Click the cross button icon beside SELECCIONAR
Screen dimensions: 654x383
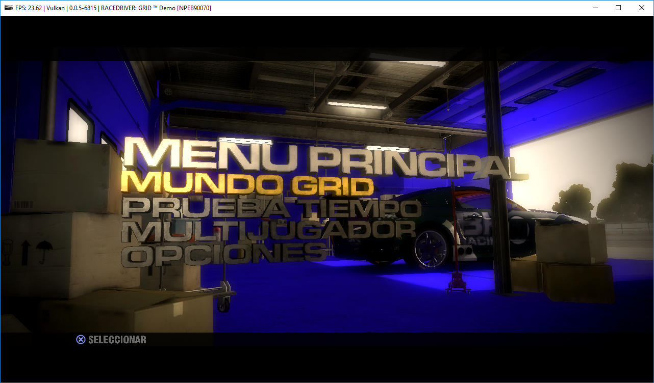tap(81, 340)
